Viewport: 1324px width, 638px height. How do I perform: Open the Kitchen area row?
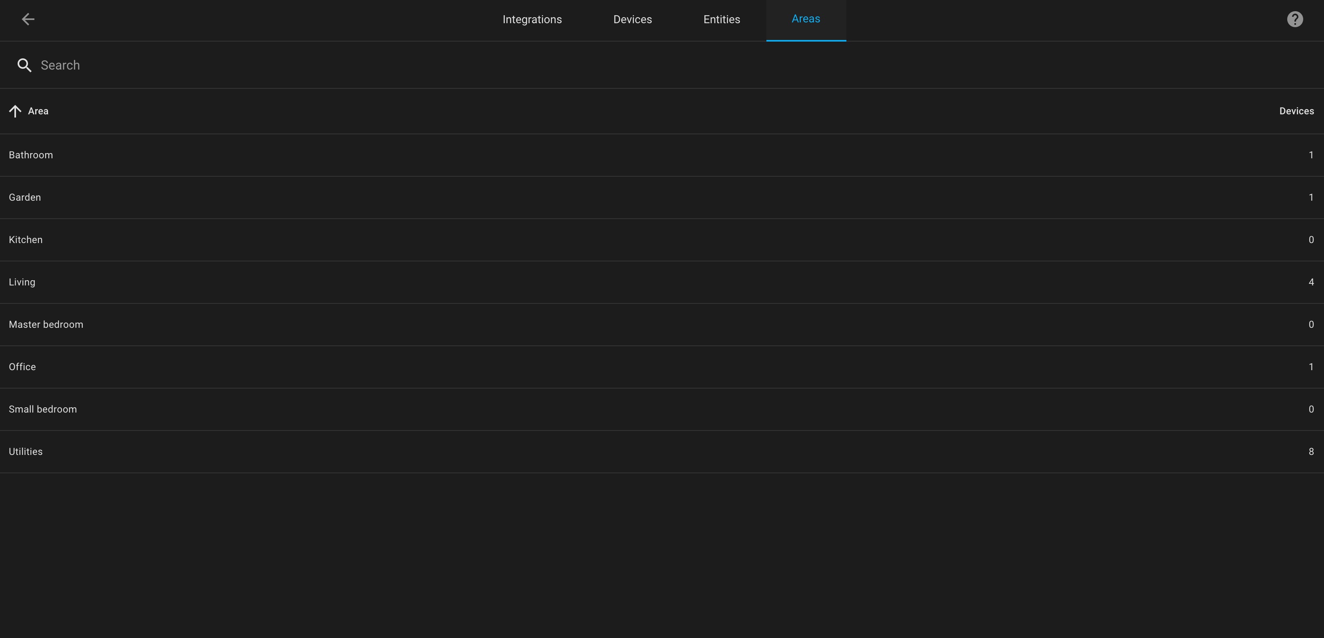click(662, 240)
